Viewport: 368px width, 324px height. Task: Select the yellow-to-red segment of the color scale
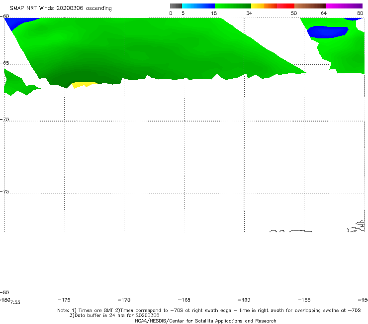click(x=273, y=6)
